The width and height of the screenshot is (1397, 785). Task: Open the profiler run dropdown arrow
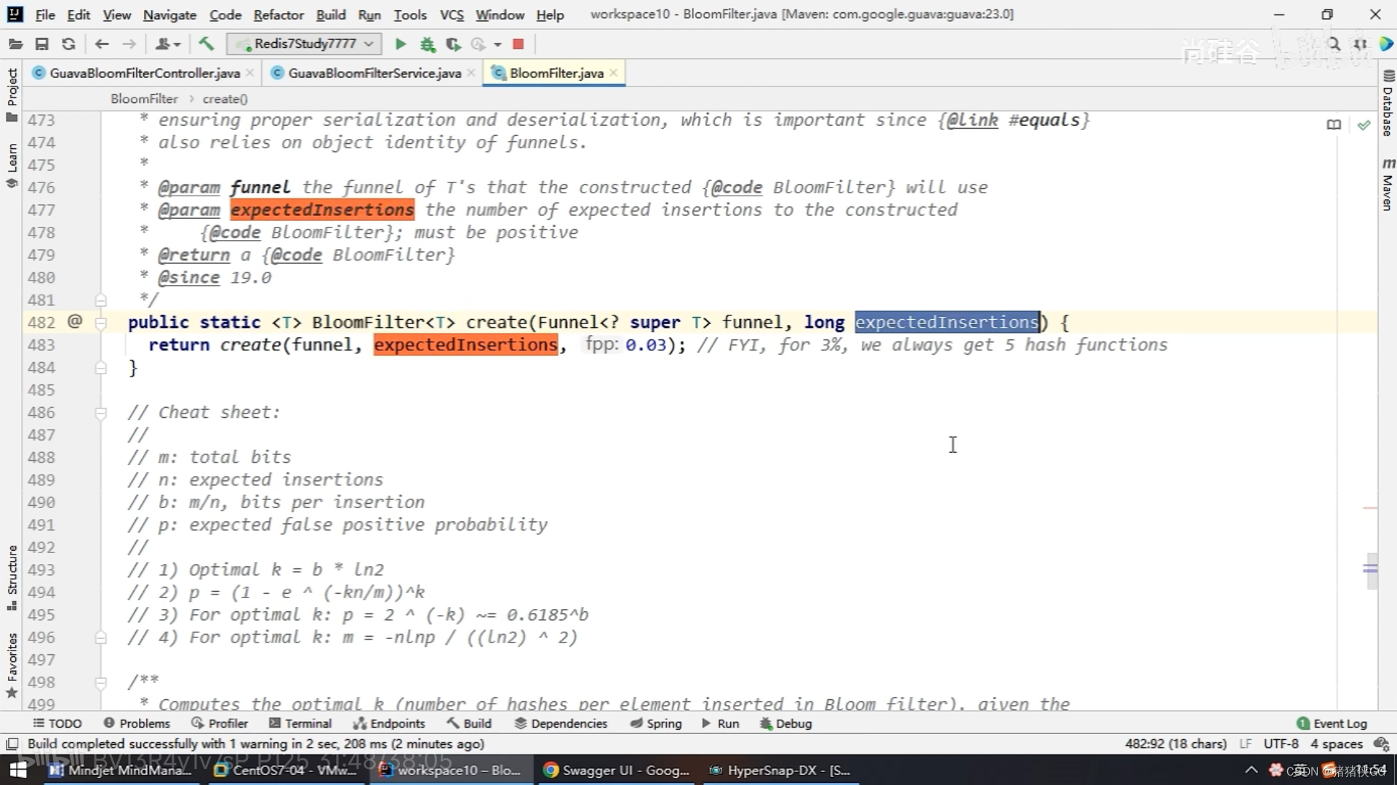tap(497, 44)
